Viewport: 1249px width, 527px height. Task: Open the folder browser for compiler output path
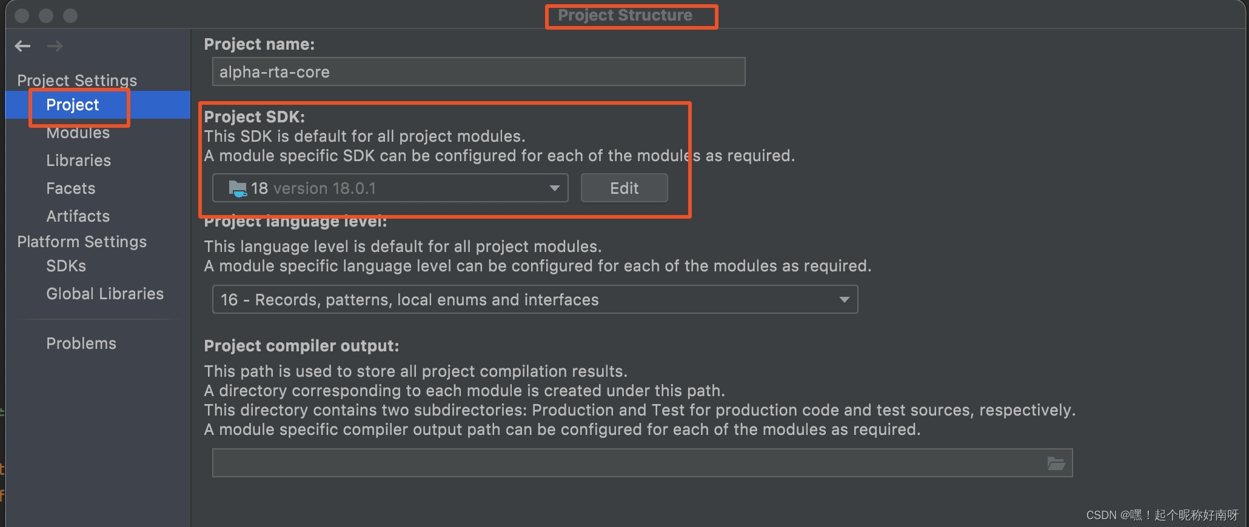pos(1056,463)
